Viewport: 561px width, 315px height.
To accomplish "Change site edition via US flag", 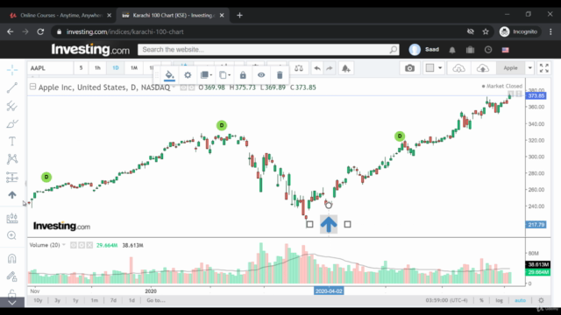I will pos(505,50).
